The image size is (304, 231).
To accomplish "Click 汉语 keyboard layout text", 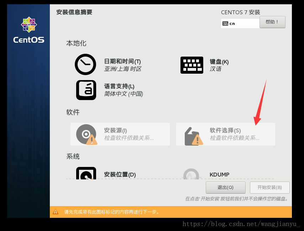I will (215, 69).
